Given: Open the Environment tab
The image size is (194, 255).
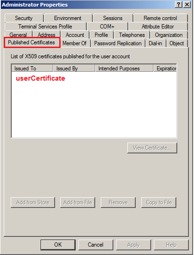Looking at the screenshot, I should click(x=68, y=18).
